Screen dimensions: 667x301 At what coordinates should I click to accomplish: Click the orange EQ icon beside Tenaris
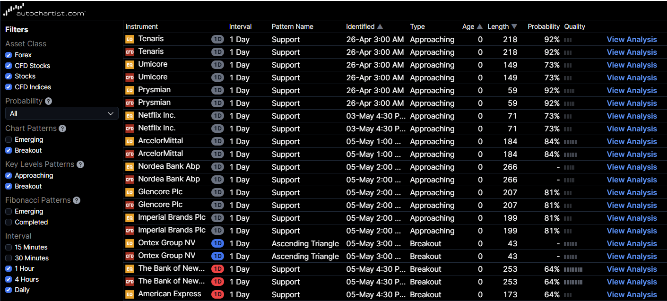pos(130,39)
